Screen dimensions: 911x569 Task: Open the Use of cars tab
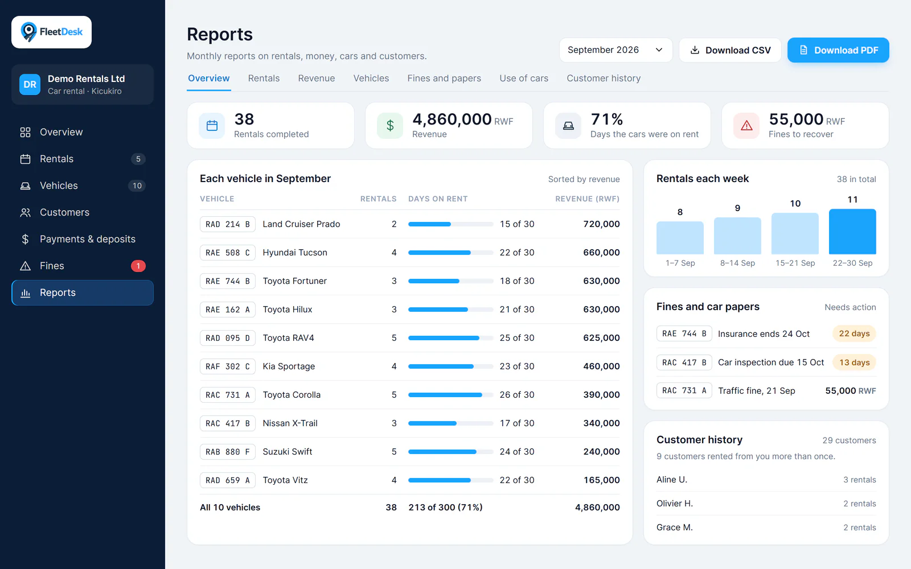(524, 79)
